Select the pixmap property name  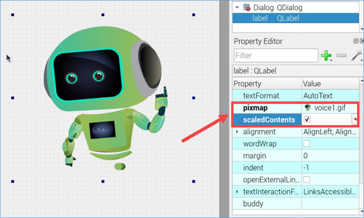tap(255, 108)
